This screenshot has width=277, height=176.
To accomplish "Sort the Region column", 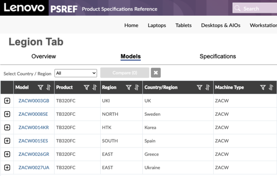I will 137,87.
